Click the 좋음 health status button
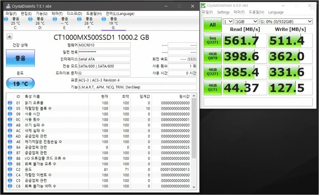Screen dimensions: 319x195 (20, 58)
